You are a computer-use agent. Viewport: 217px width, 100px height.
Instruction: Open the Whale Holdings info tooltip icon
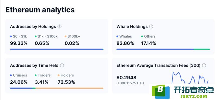click(151, 26)
